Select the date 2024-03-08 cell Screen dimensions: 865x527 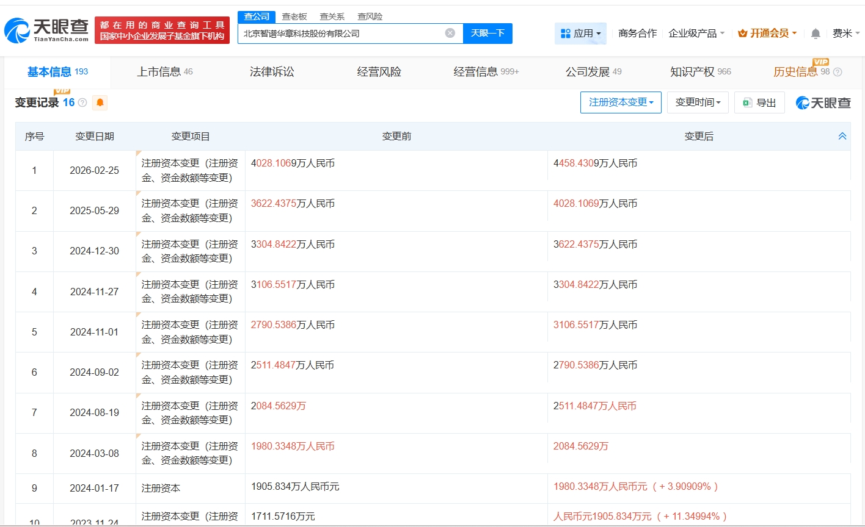(x=95, y=453)
